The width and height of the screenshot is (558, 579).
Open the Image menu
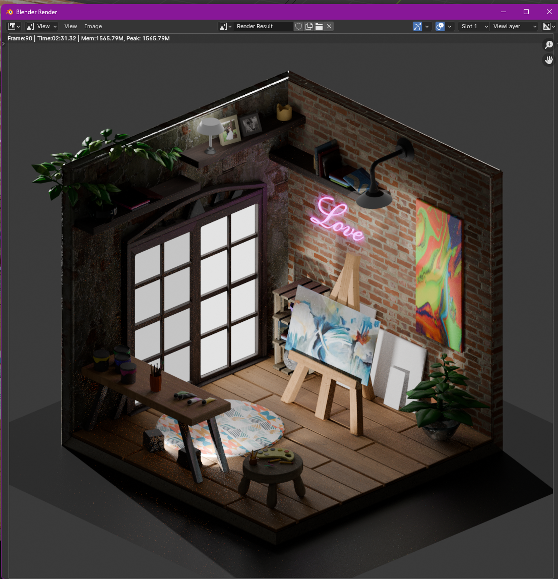click(93, 26)
